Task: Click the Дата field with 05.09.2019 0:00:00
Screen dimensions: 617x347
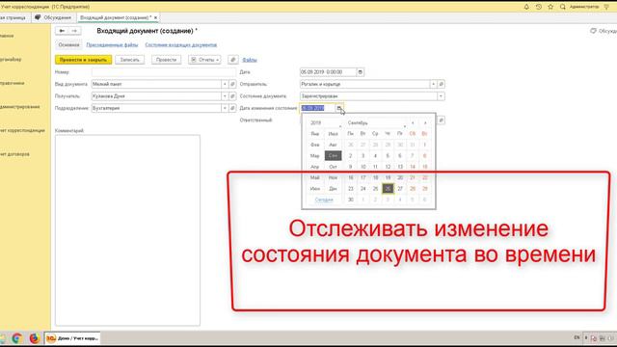Action: tap(328, 72)
